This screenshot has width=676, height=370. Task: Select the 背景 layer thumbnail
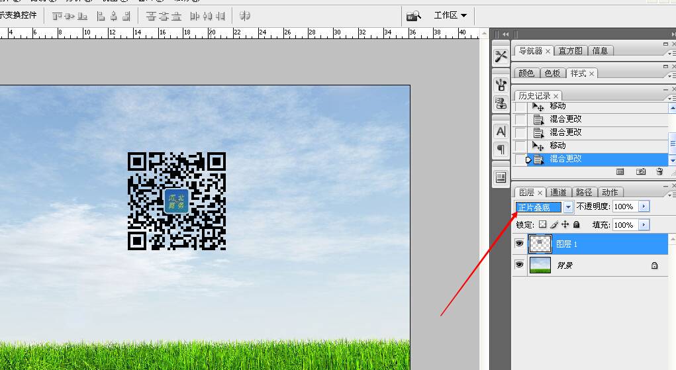coord(540,265)
